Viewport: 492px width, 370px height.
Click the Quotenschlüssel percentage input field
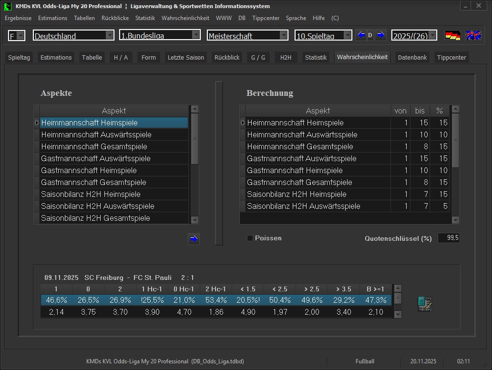[x=449, y=238]
